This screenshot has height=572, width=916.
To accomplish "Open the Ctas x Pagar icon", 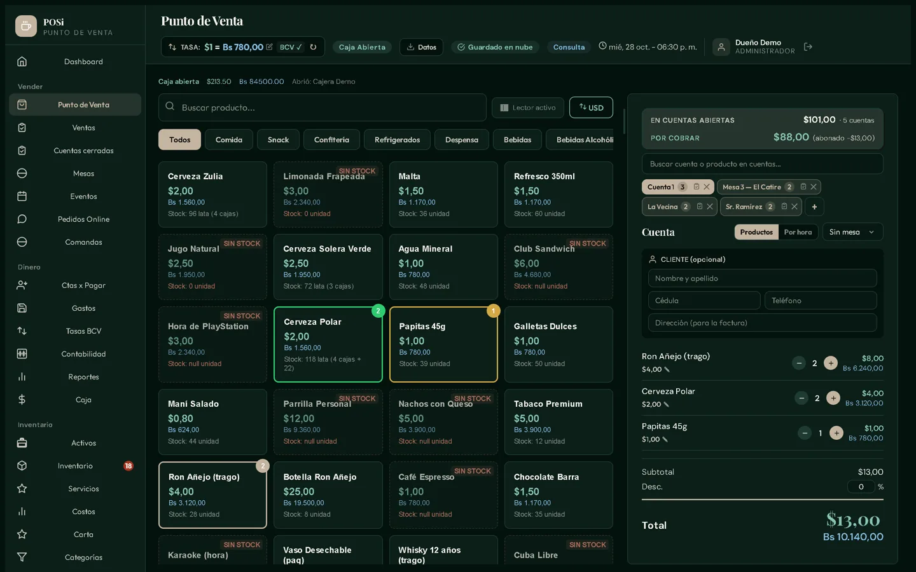I will pyautogui.click(x=22, y=285).
